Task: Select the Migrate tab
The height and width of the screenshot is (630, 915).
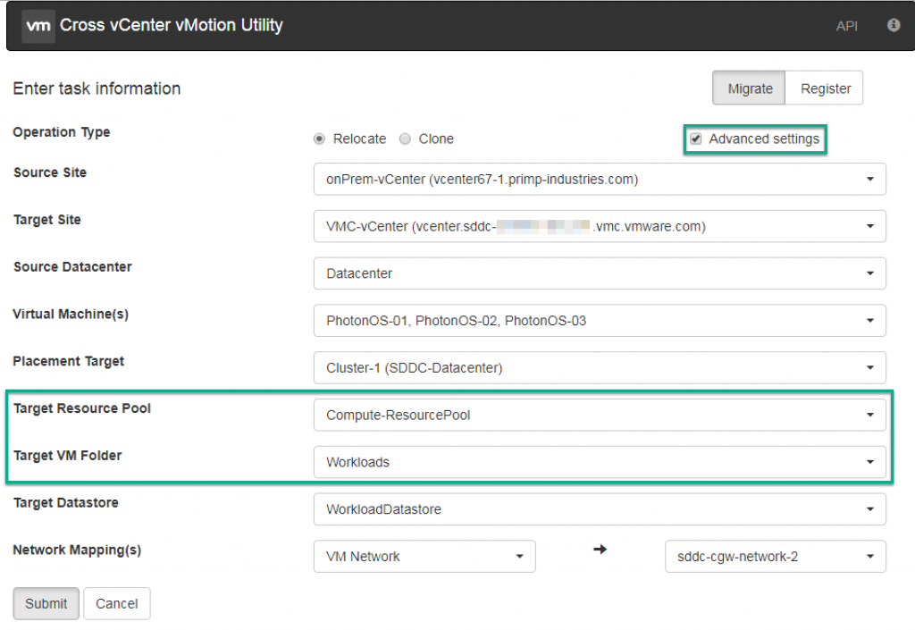Action: [x=749, y=88]
